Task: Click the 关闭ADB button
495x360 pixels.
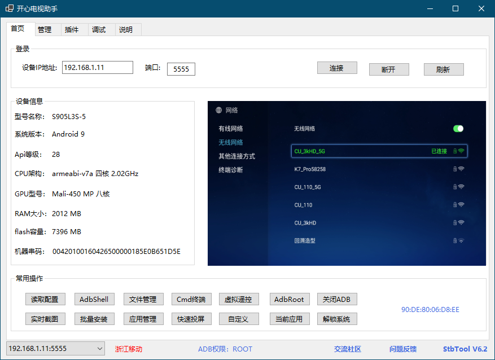Action: [x=337, y=299]
